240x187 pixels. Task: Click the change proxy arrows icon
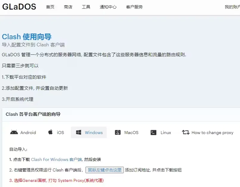(x=186, y=133)
